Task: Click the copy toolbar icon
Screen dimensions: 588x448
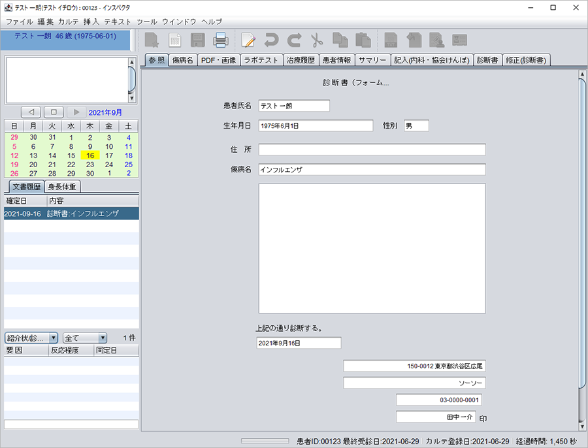Action: (340, 40)
